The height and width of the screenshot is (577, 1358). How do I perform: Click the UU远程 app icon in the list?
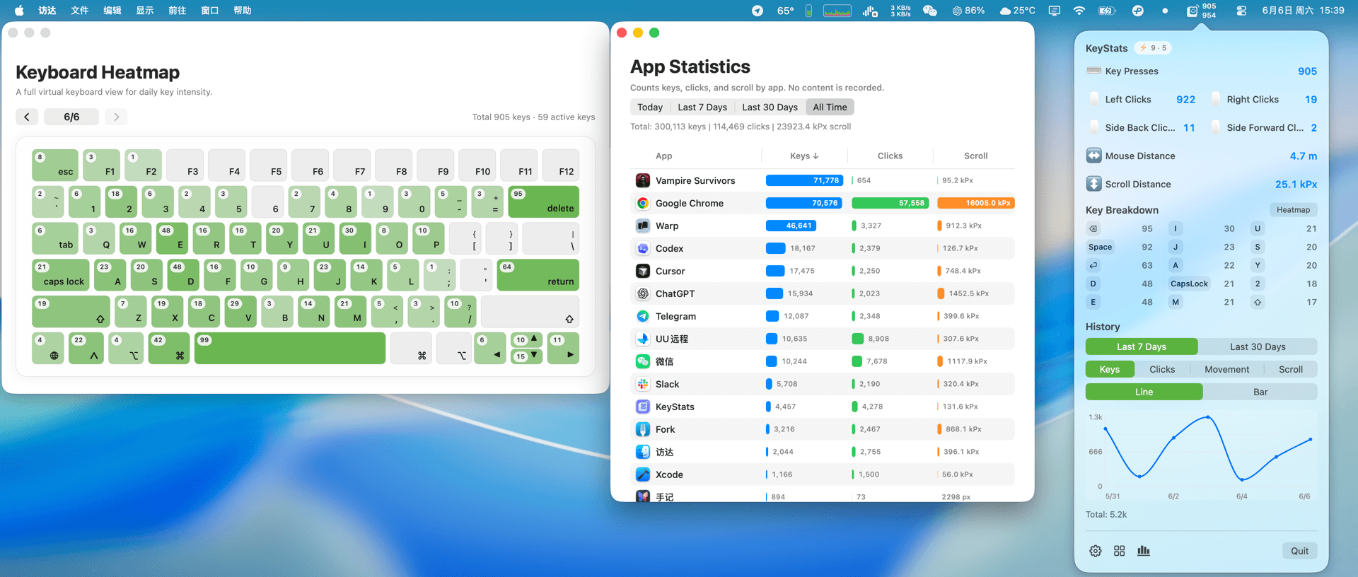(x=643, y=339)
